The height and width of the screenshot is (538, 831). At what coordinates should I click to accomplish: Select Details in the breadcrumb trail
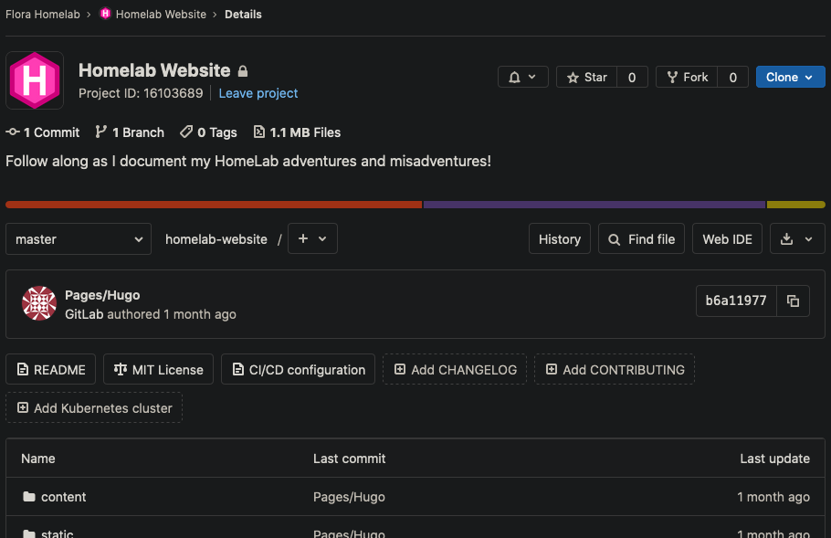tap(243, 14)
